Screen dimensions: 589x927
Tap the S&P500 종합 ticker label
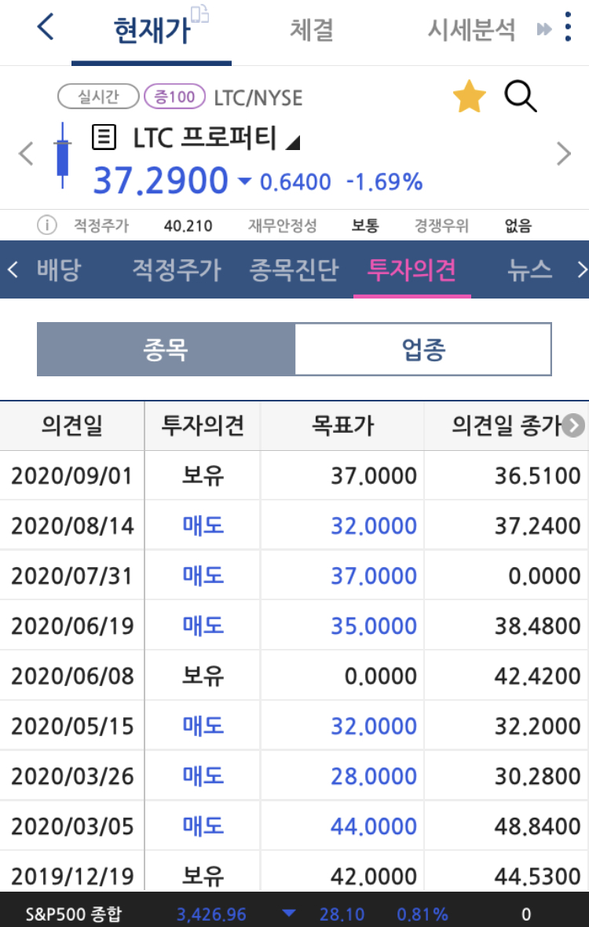pos(73,914)
